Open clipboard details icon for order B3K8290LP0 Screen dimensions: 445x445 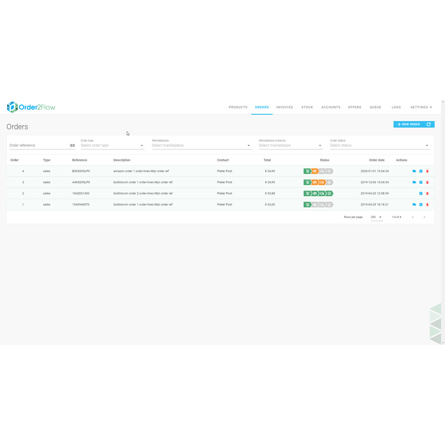click(x=421, y=171)
